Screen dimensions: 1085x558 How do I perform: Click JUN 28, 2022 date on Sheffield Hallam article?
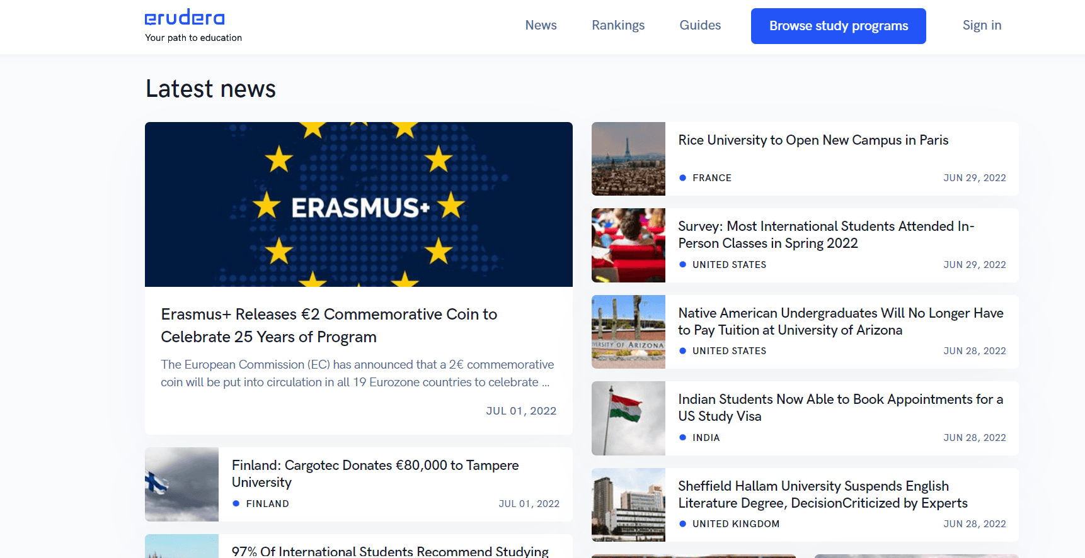(974, 524)
